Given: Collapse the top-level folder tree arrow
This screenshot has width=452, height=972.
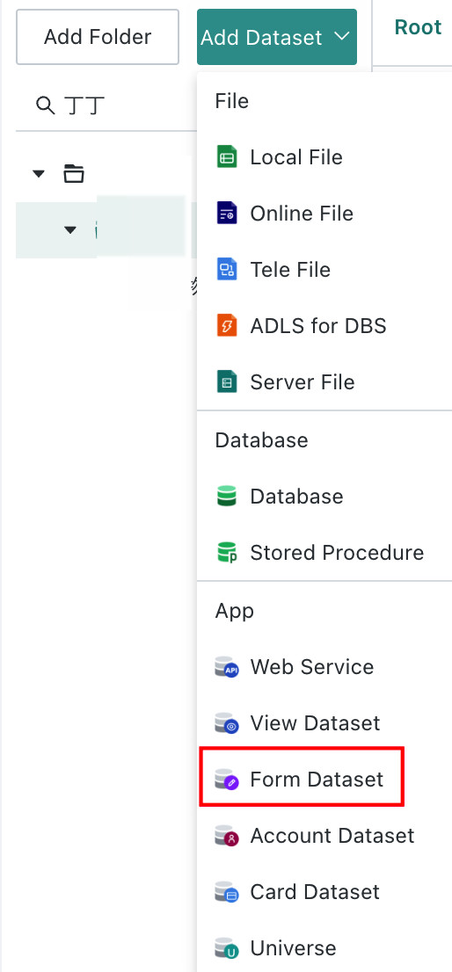Looking at the screenshot, I should coord(39,174).
